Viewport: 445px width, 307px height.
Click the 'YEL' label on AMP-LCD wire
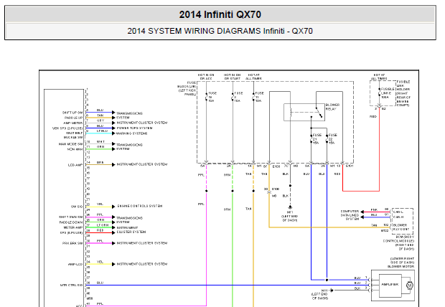click(100, 262)
